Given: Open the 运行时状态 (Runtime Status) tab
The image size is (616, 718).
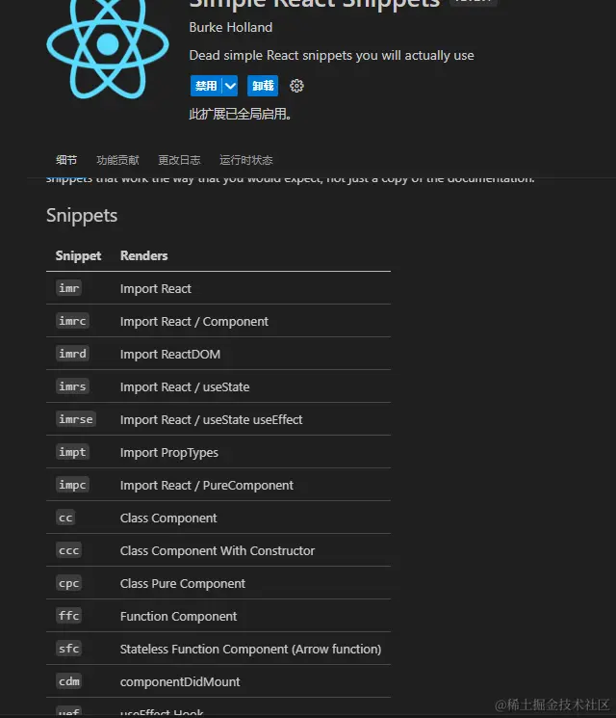Looking at the screenshot, I should click(x=245, y=160).
